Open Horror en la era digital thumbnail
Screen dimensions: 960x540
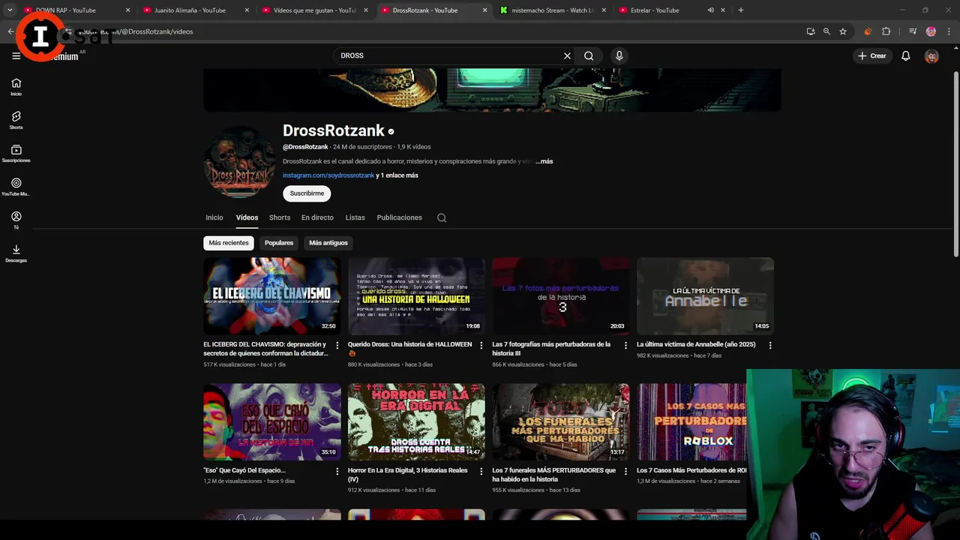tap(416, 421)
